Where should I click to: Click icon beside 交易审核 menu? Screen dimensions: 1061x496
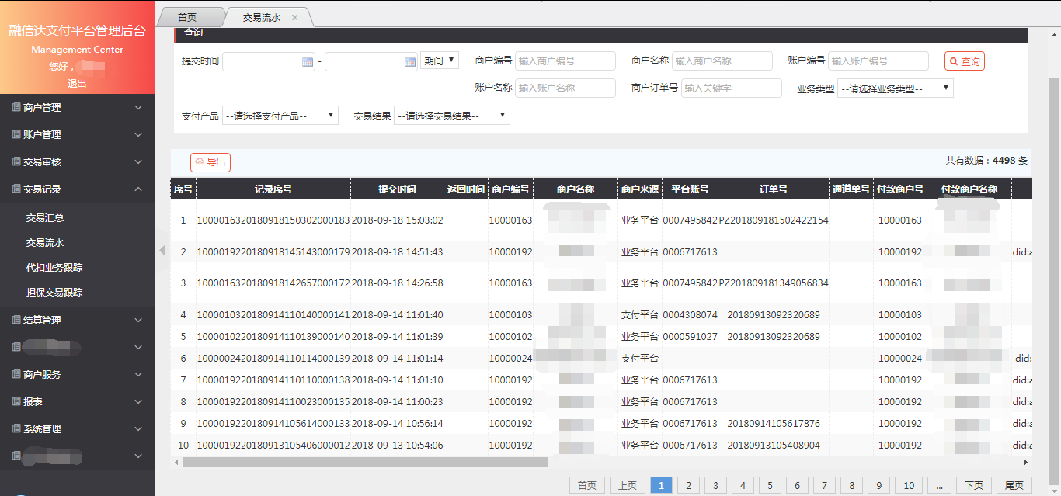coord(16,162)
